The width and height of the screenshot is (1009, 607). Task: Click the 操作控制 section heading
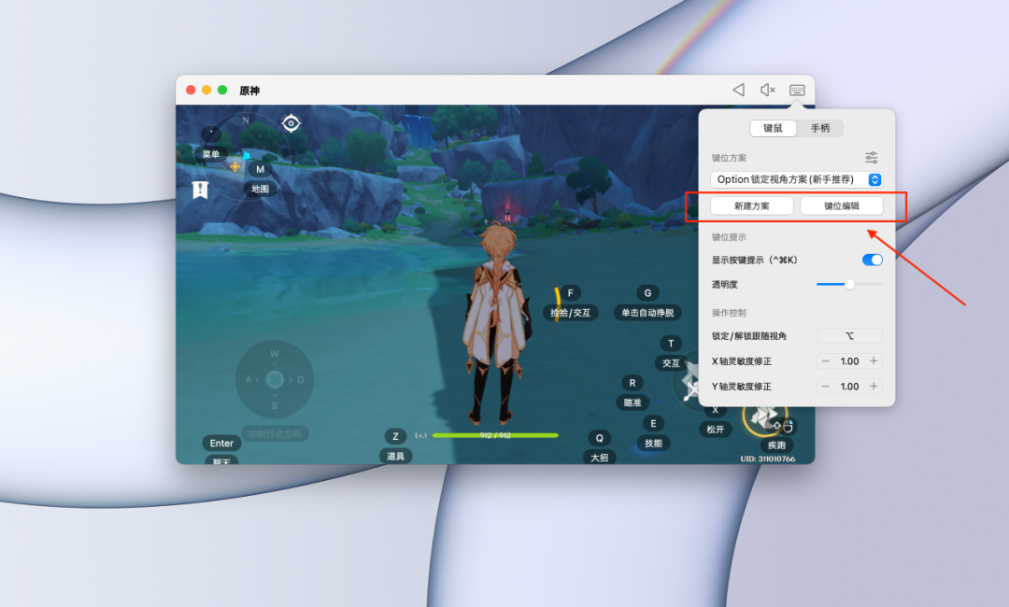tap(729, 313)
